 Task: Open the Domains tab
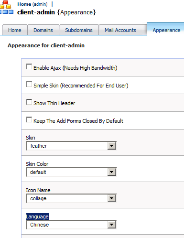(x=43, y=30)
